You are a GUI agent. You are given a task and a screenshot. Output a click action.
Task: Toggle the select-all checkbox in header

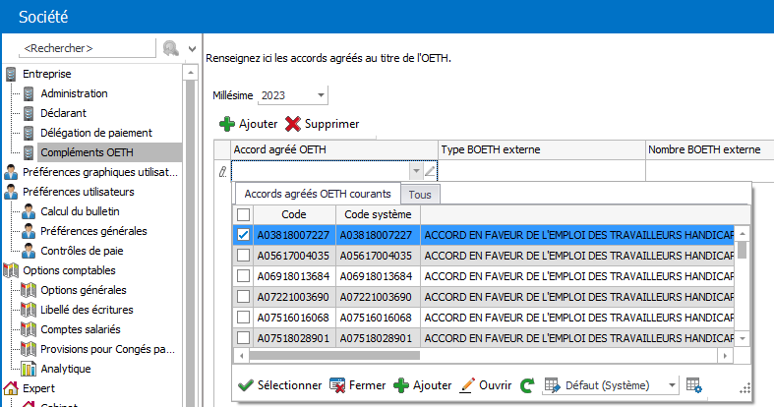[x=243, y=214]
